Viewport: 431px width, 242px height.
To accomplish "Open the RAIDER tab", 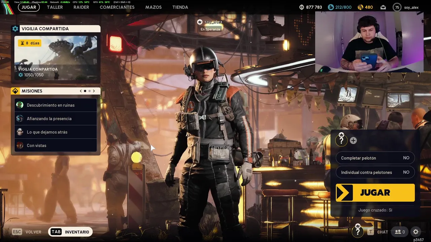I will 81,7.
